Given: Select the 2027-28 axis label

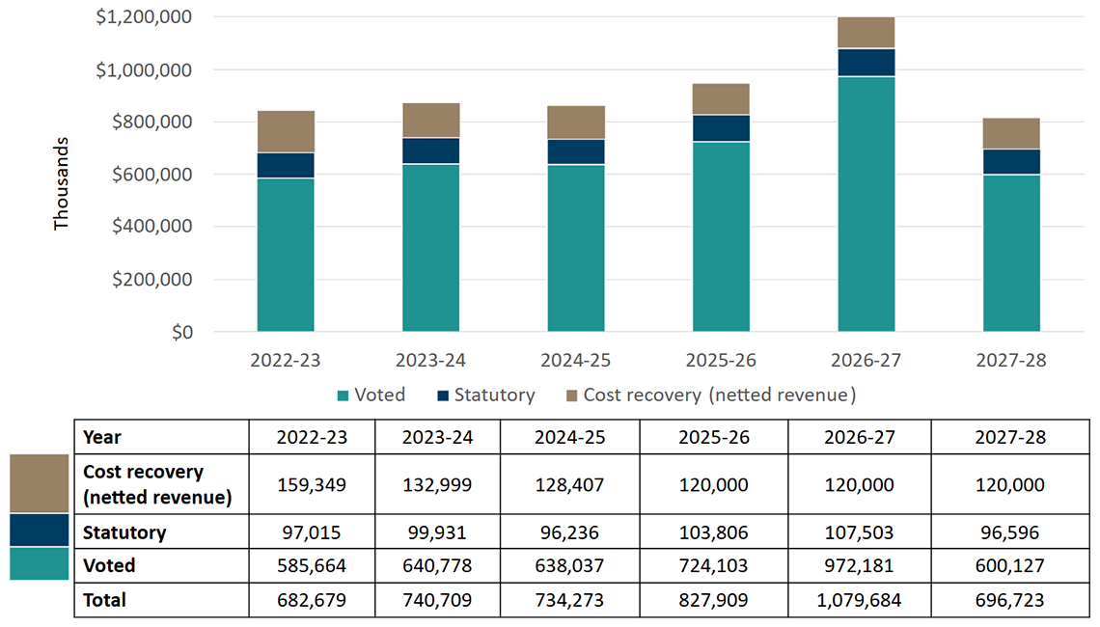Looking at the screenshot, I should [1010, 357].
